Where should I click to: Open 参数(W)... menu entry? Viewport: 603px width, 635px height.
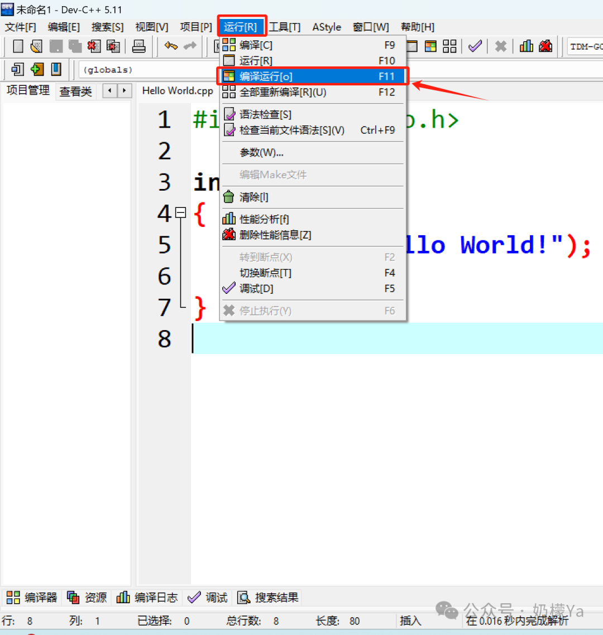[x=313, y=153]
